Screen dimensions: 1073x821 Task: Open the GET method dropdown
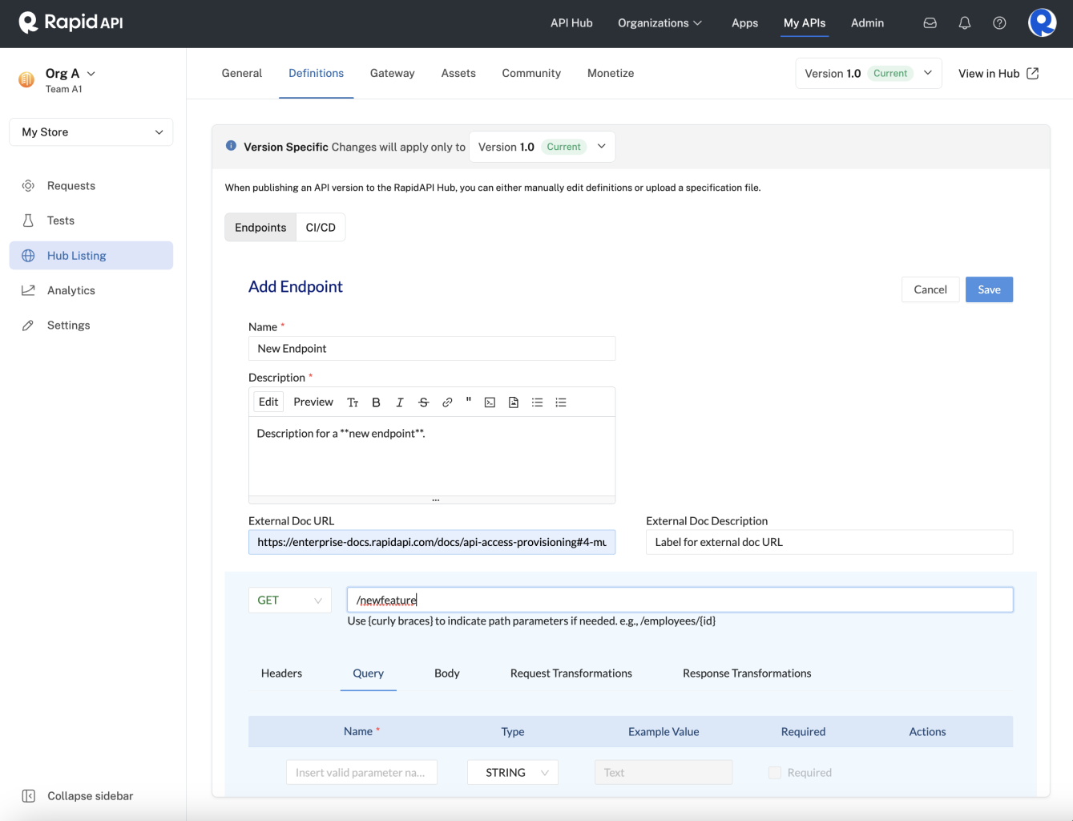(x=290, y=600)
